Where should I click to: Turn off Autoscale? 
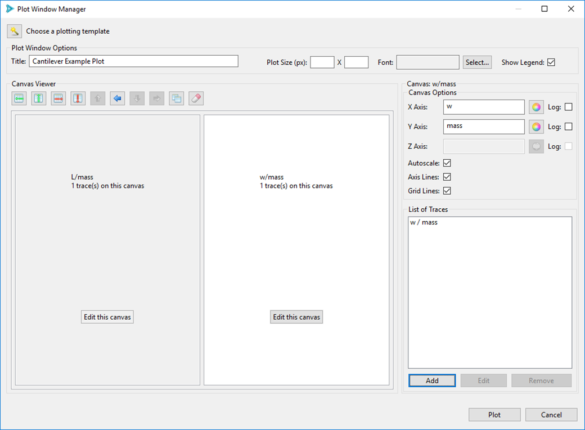point(447,163)
